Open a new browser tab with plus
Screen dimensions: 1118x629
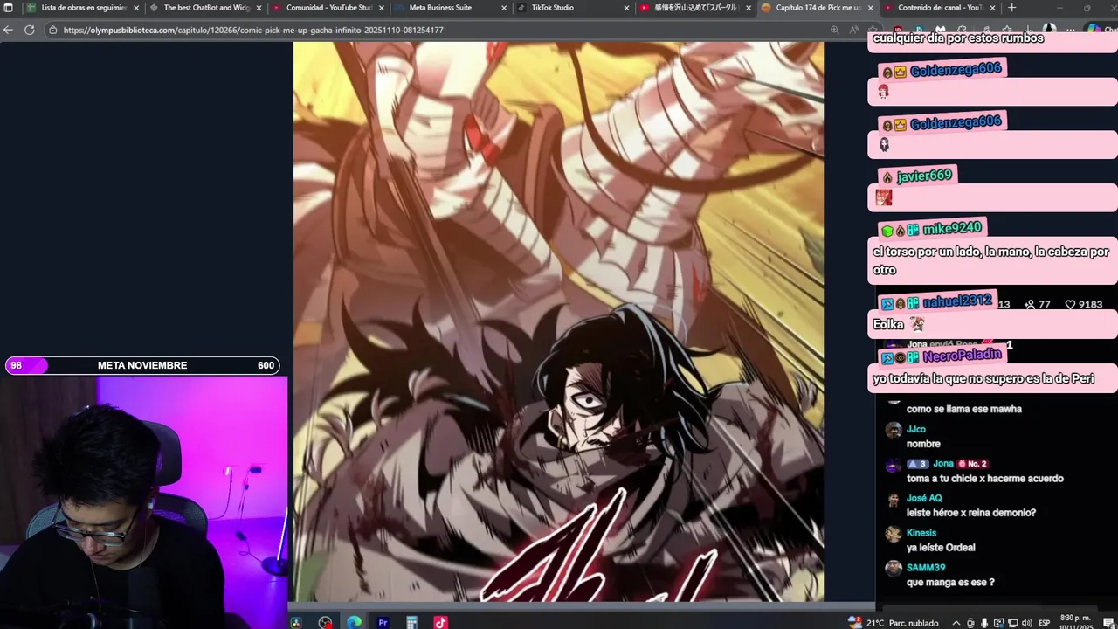(1011, 8)
